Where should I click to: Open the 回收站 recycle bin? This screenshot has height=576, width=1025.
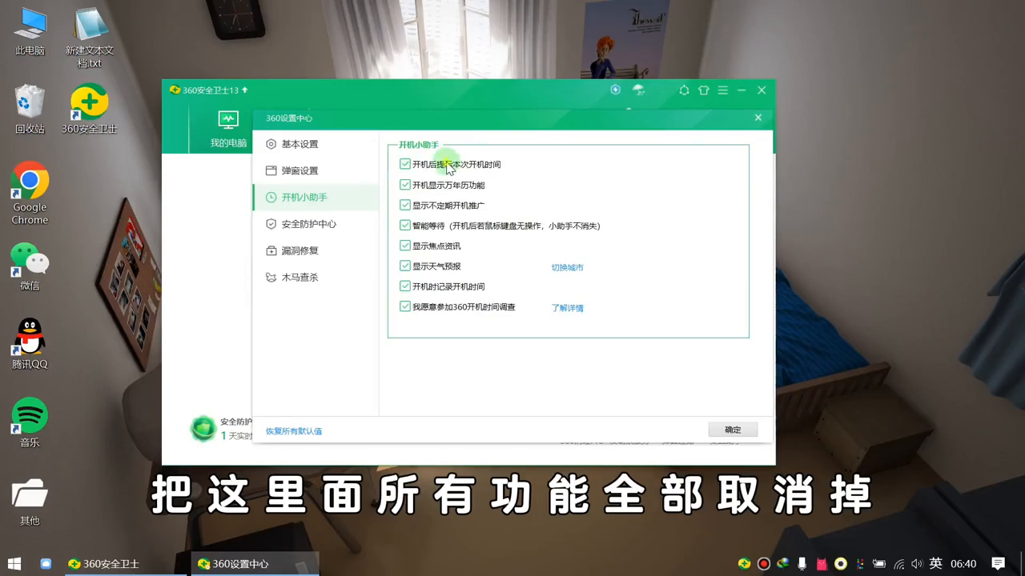tap(30, 110)
